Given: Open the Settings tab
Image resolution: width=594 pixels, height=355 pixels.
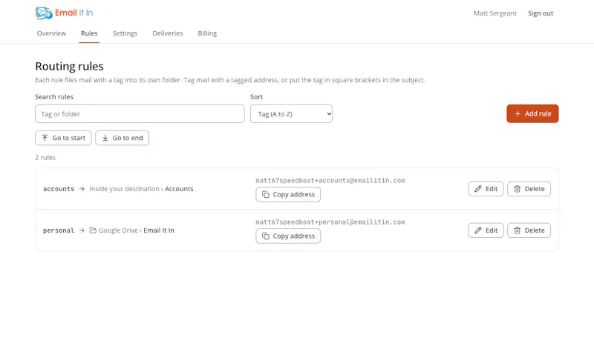Looking at the screenshot, I should pos(125,33).
